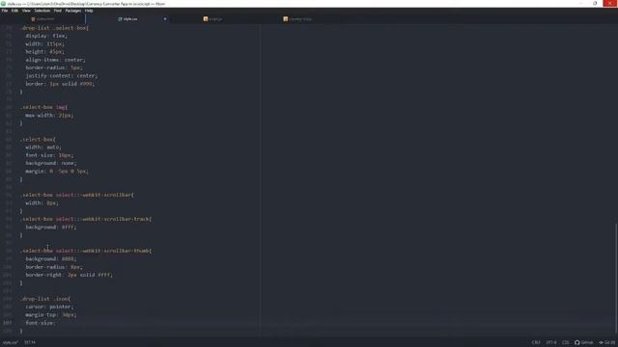
Task: Click the 'background: #888;' line
Action: pyautogui.click(x=51, y=259)
